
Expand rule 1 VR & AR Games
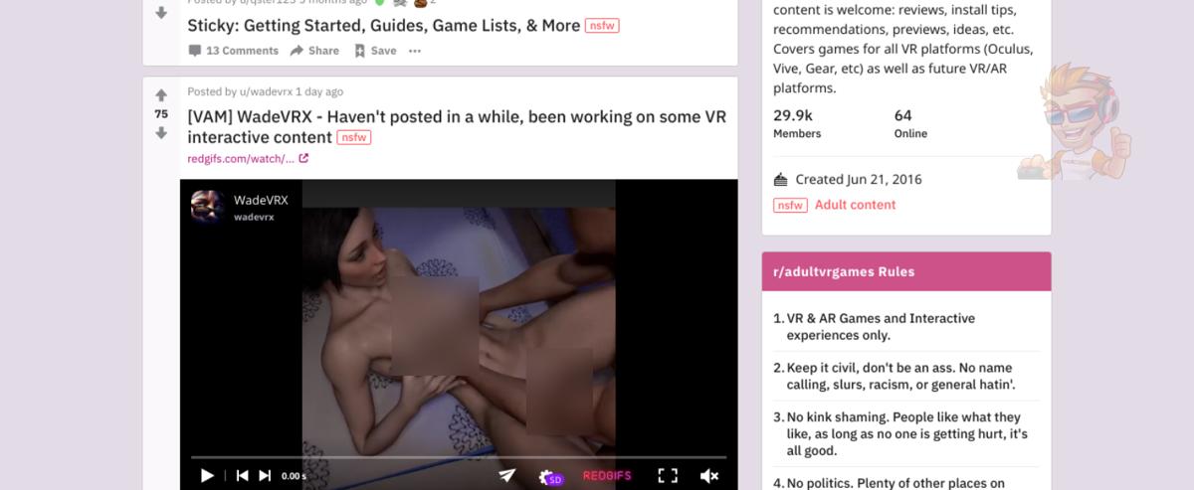(x=906, y=326)
